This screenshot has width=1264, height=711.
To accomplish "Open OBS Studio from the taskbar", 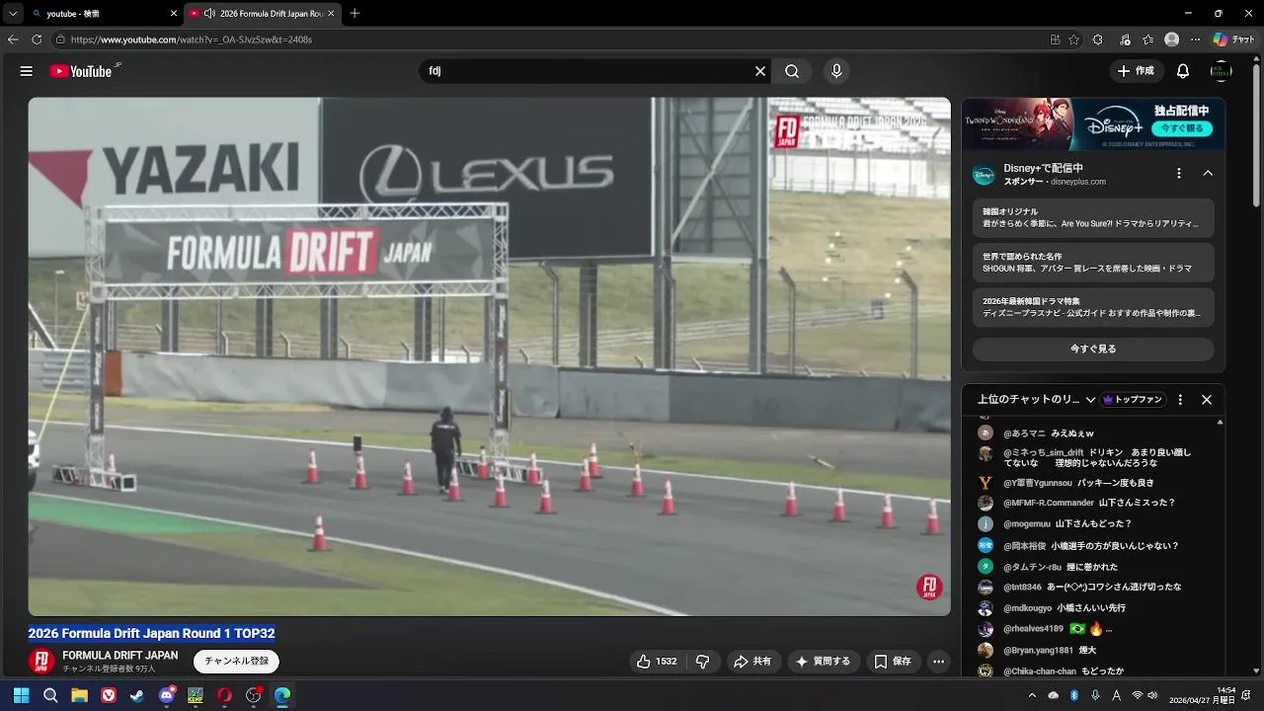I will coord(253,695).
